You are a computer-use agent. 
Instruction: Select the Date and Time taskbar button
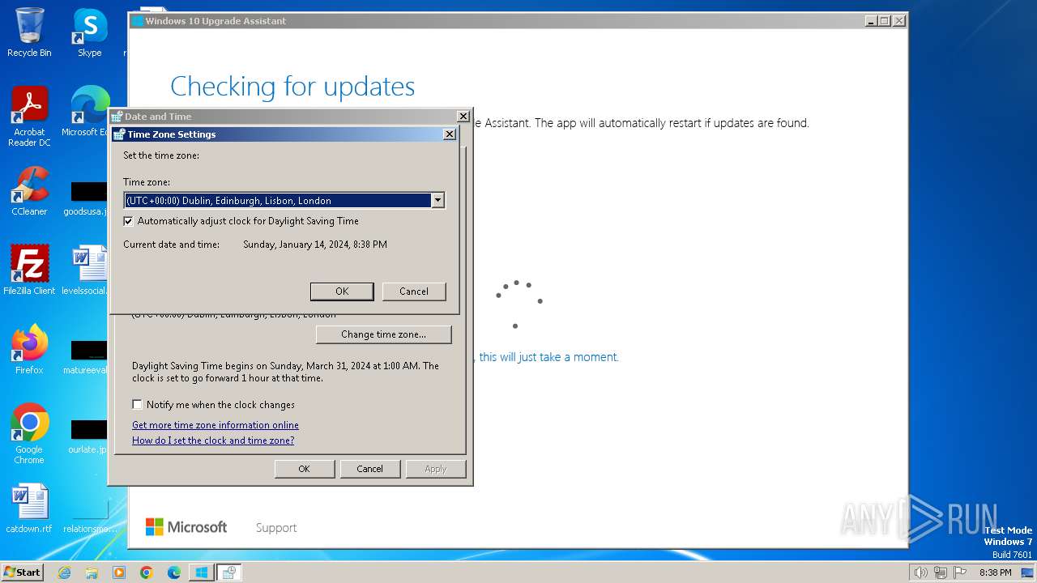point(229,572)
